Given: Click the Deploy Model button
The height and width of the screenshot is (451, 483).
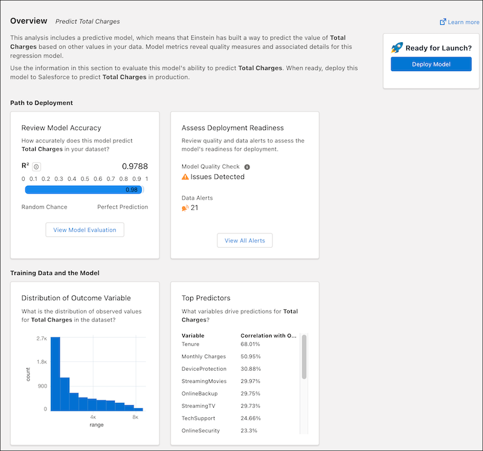Looking at the screenshot, I should (x=431, y=64).
